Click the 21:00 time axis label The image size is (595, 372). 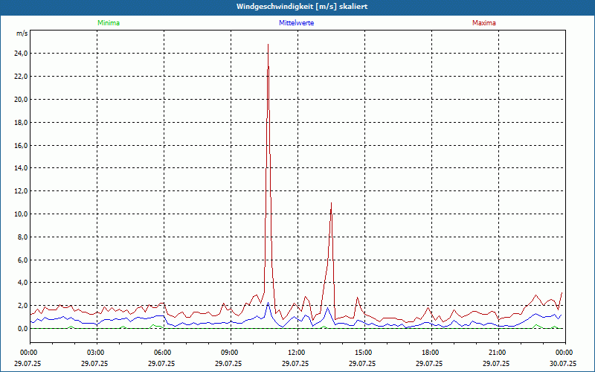tap(498, 353)
